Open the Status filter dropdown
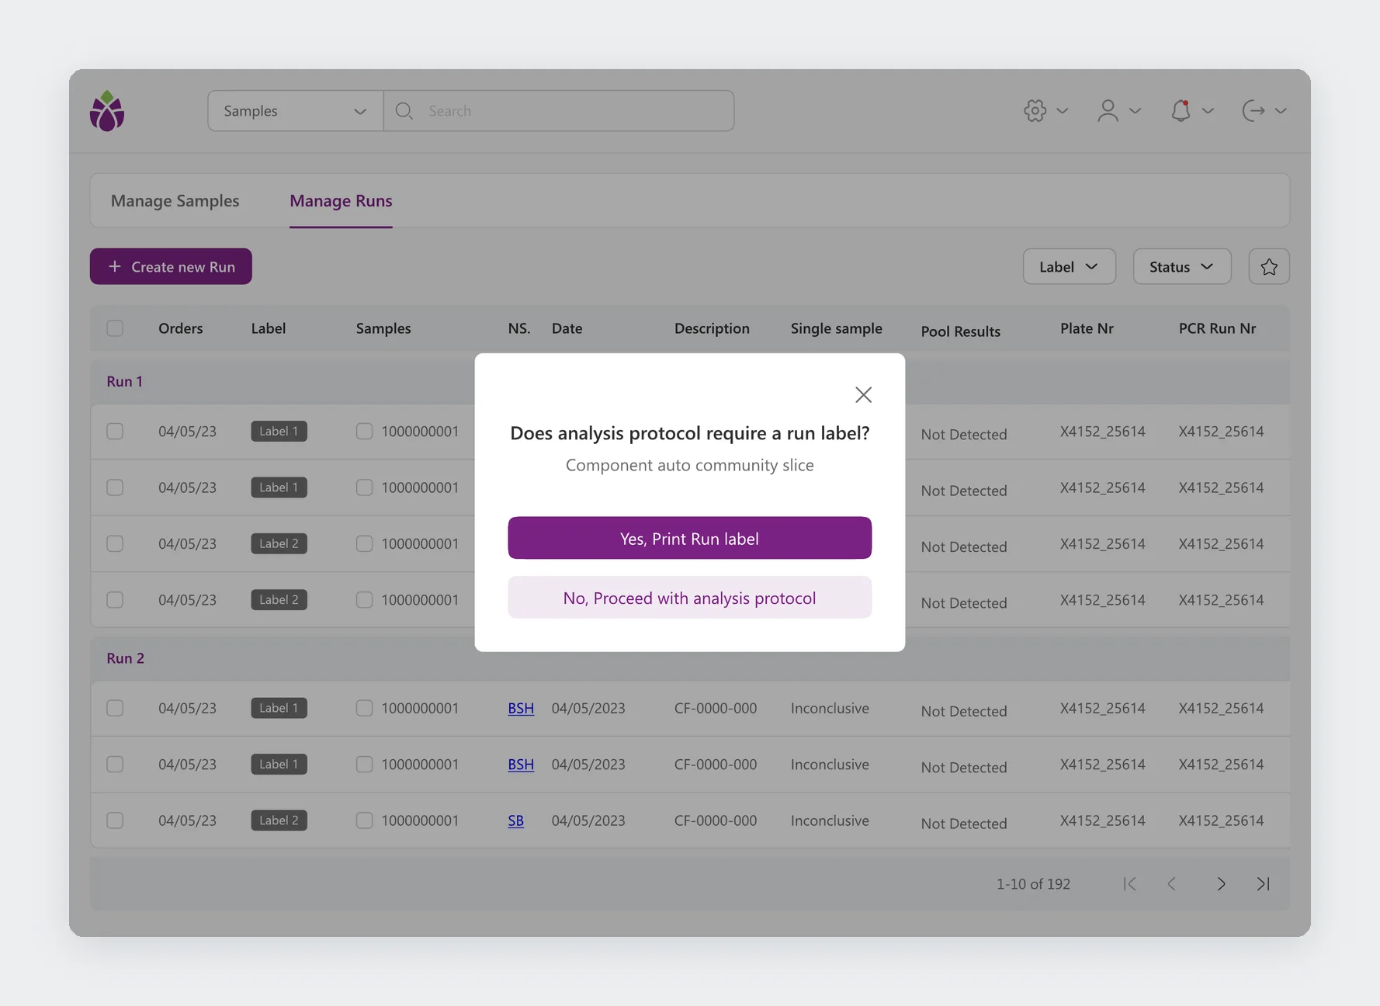This screenshot has width=1380, height=1006. tap(1182, 266)
